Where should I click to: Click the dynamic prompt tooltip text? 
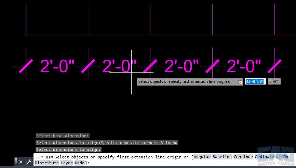click(185, 82)
